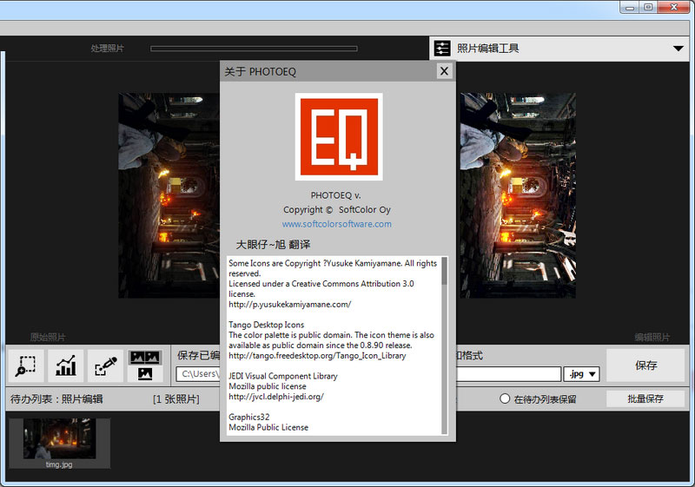Click the edited photo preview image
Viewport: 695px width, 487px height.
[517, 195]
